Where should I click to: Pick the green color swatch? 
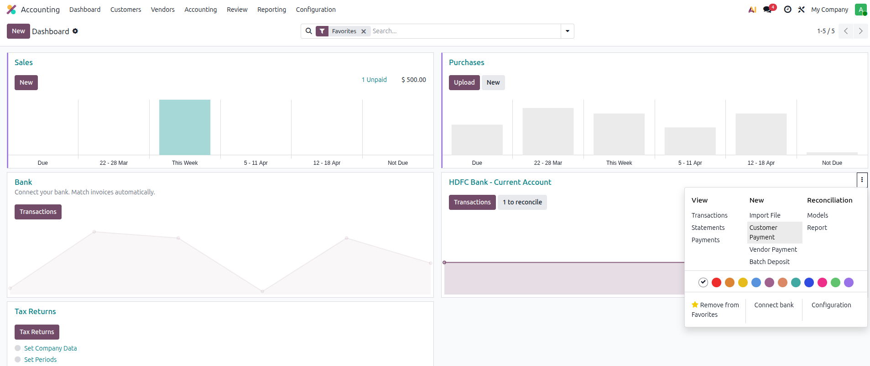pyautogui.click(x=836, y=283)
